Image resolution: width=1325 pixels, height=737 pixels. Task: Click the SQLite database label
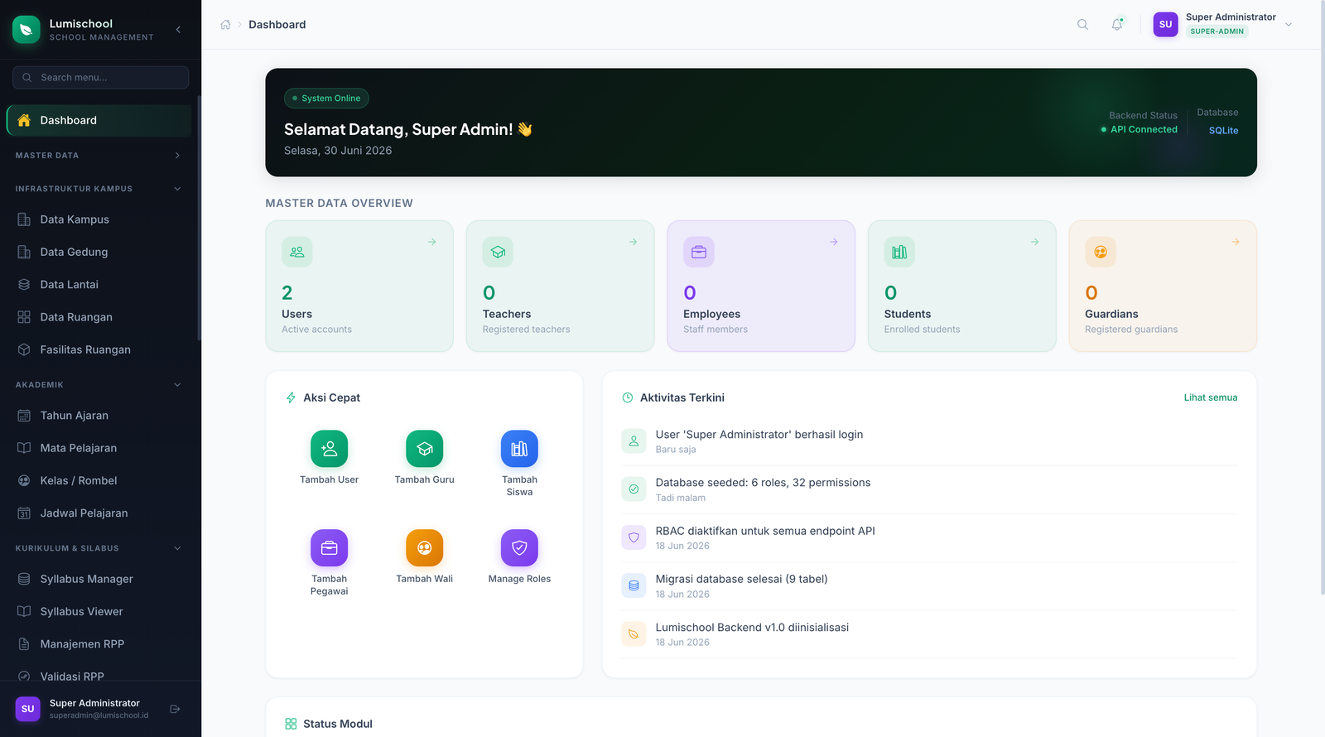click(1223, 131)
